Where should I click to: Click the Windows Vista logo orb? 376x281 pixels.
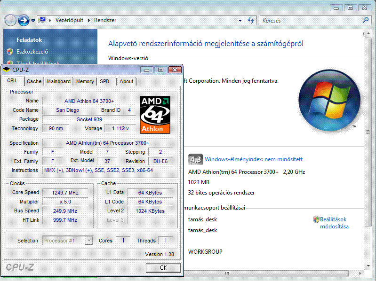[329, 100]
